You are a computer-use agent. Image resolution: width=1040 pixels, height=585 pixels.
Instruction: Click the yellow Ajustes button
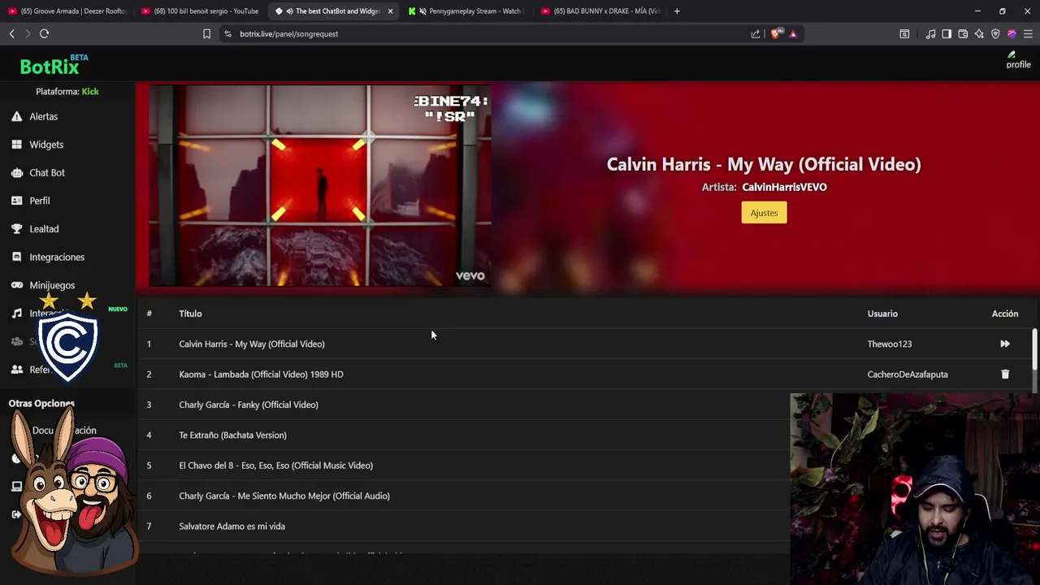click(x=764, y=213)
